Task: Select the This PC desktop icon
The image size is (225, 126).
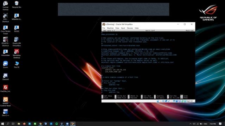Action: (17, 64)
